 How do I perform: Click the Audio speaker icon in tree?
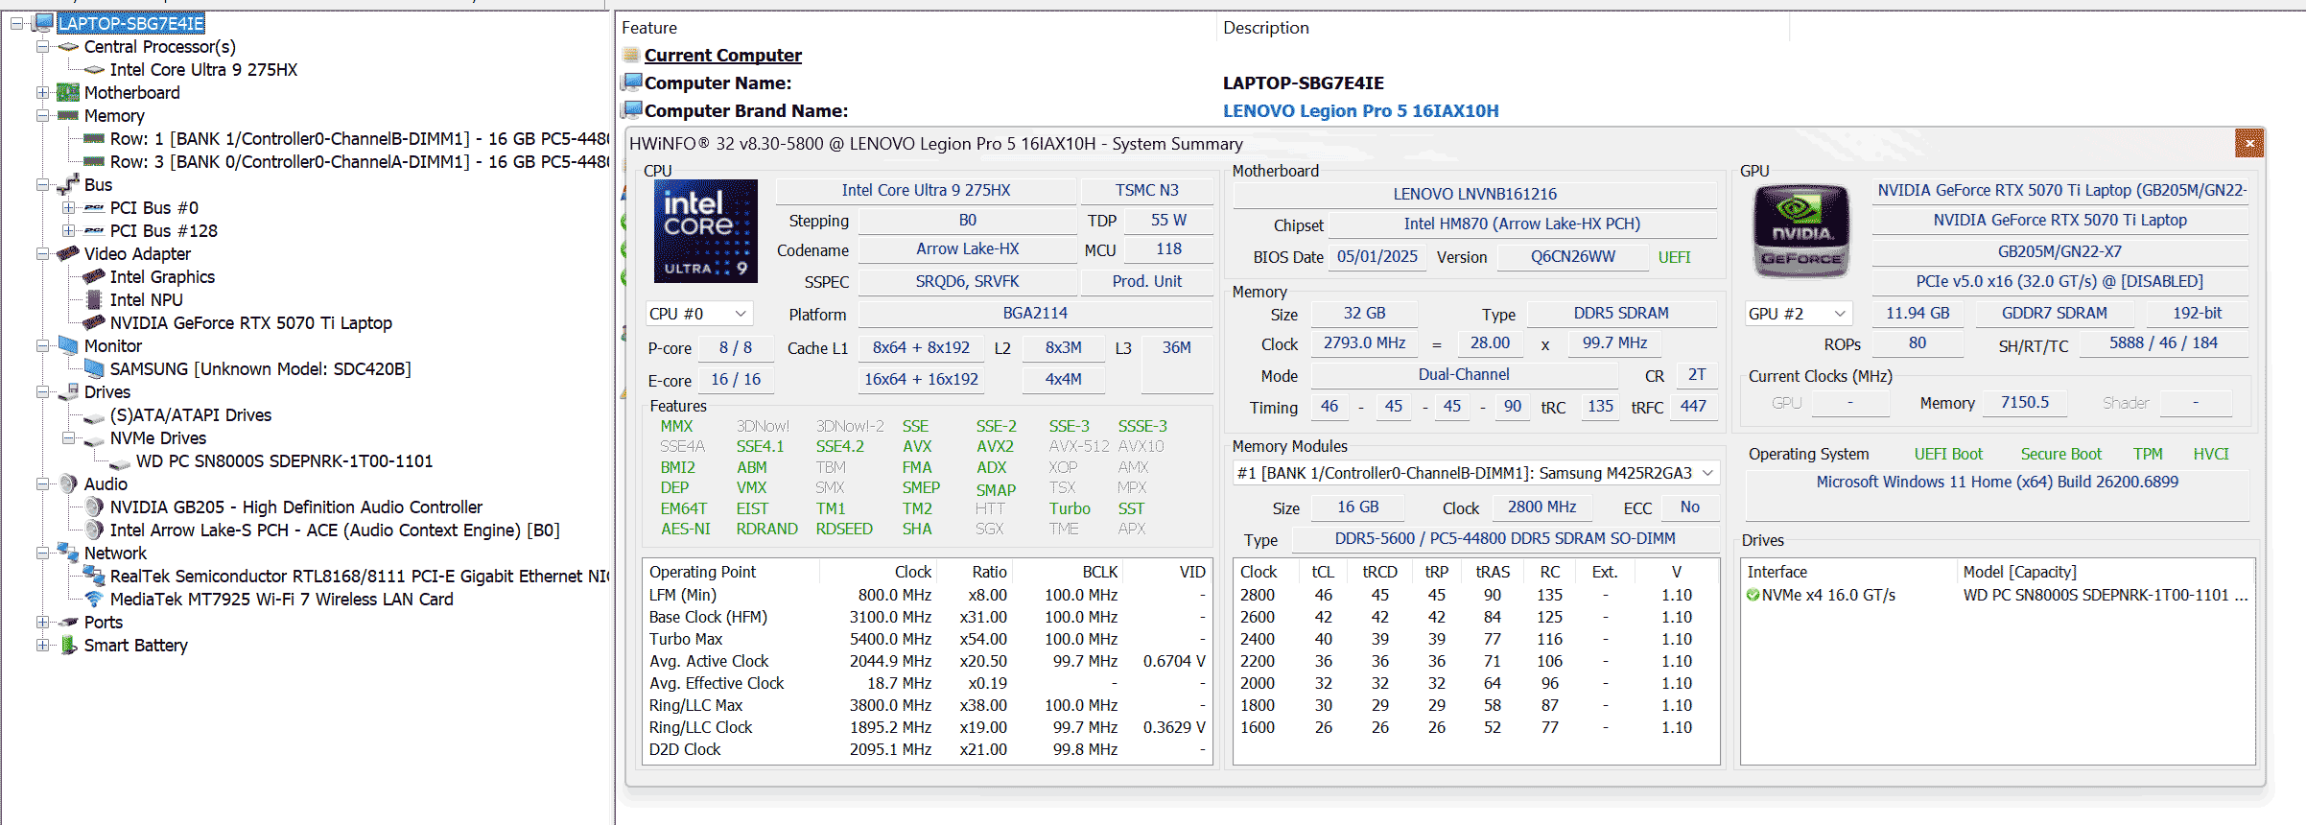(68, 484)
